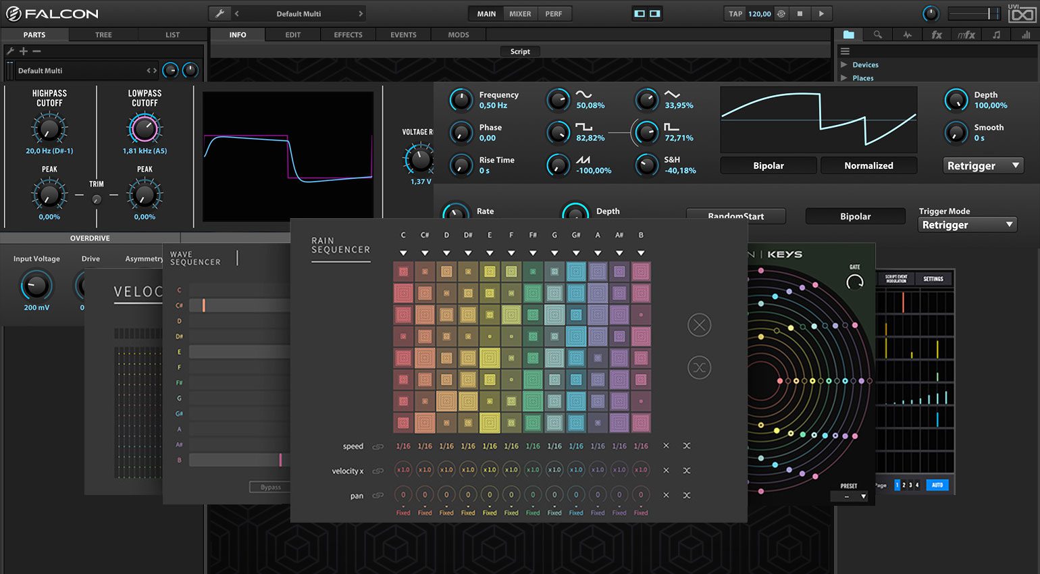1040x574 pixels.
Task: Toggle the lower Bipolar button
Action: click(x=855, y=216)
